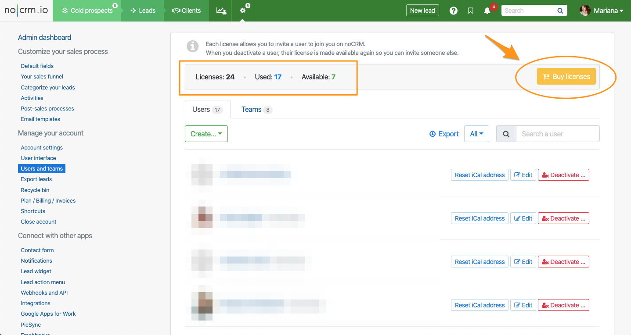The height and width of the screenshot is (335, 631).
Task: Click the noCRM.io logo
Action: click(x=26, y=11)
